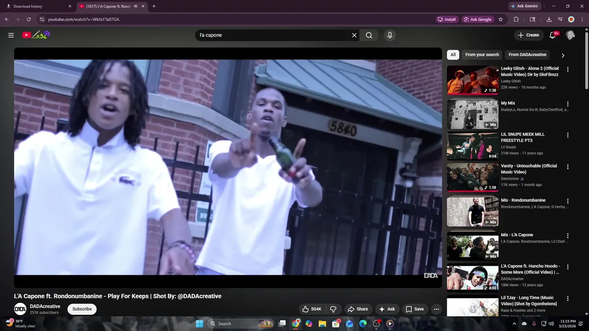Open Chrome downloads icon
This screenshot has height=331, width=589.
549,19
